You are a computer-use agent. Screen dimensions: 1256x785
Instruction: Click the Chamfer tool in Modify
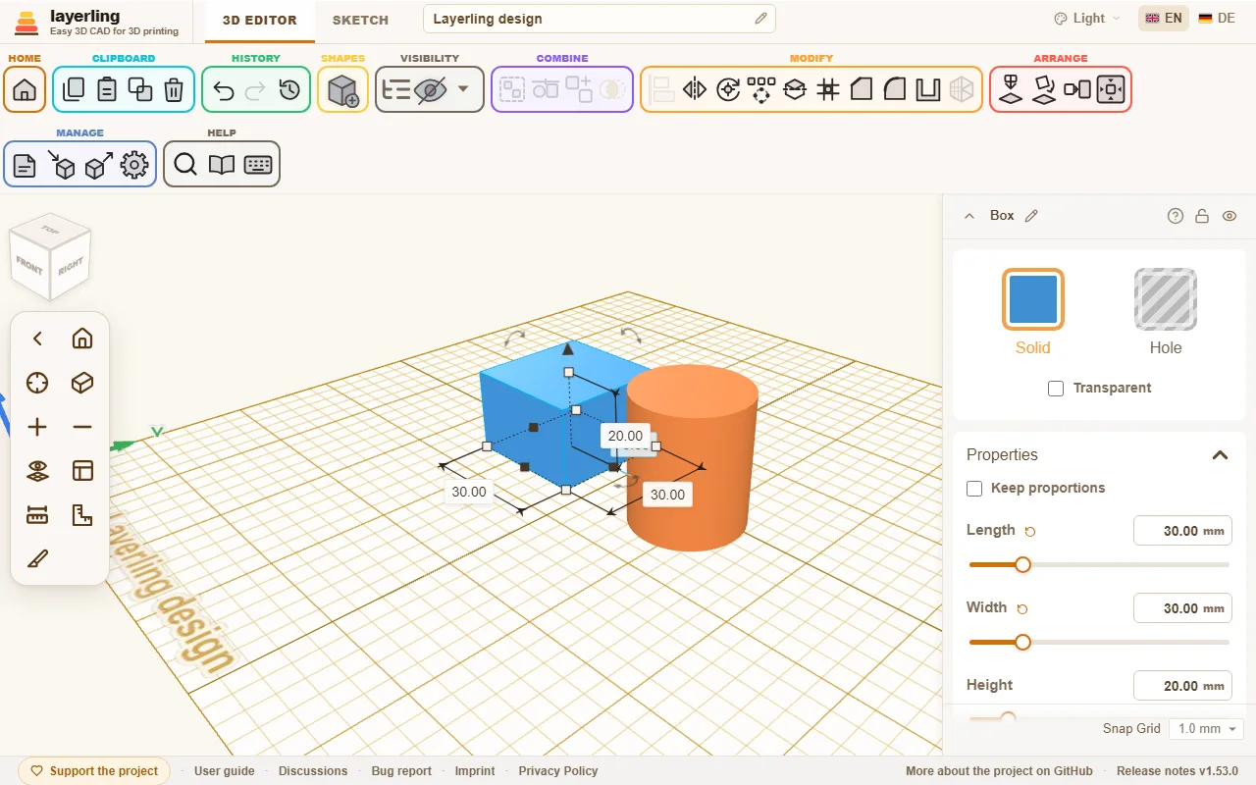[x=862, y=90]
